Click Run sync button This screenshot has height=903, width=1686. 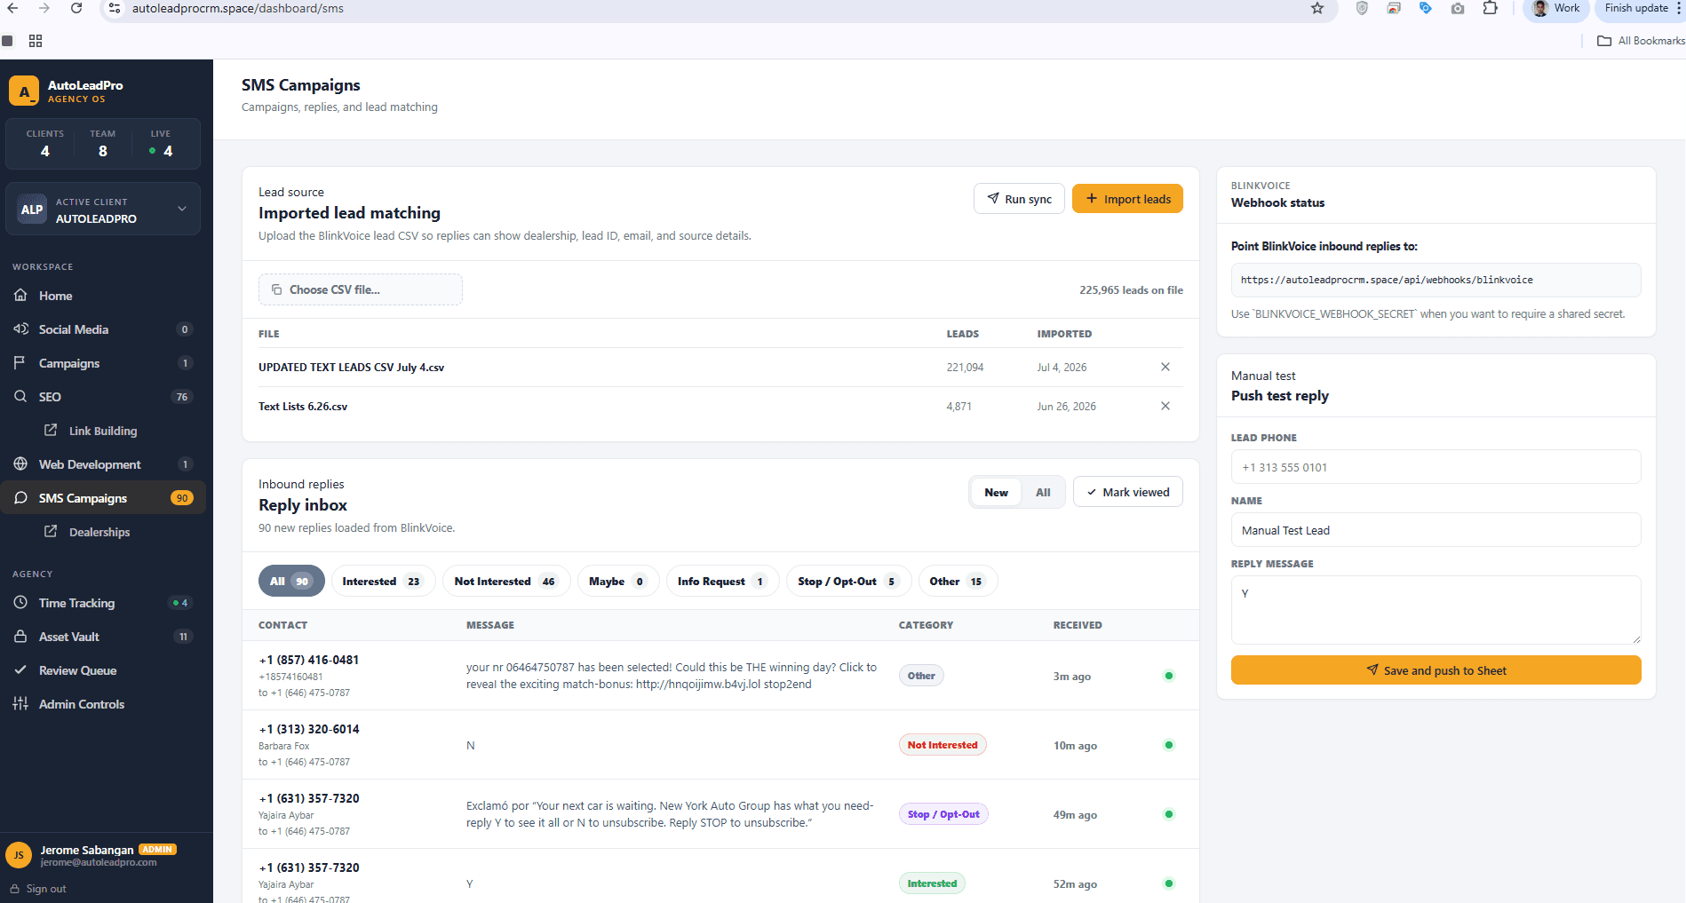(x=1019, y=199)
